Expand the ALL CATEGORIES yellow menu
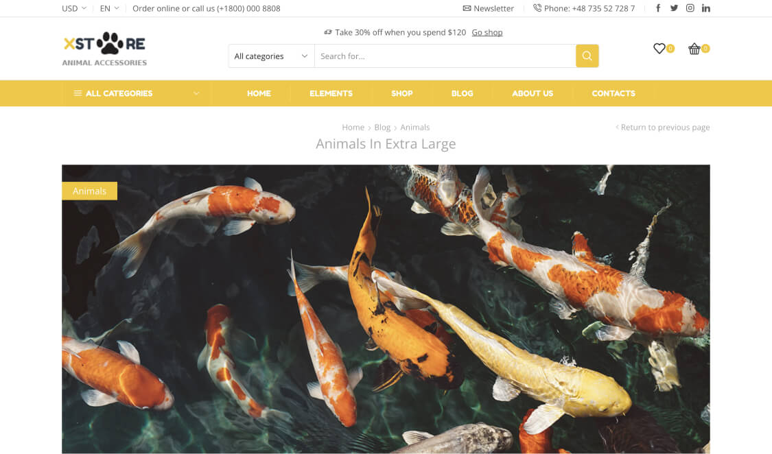Screen dimensions: 772x454 coord(137,93)
